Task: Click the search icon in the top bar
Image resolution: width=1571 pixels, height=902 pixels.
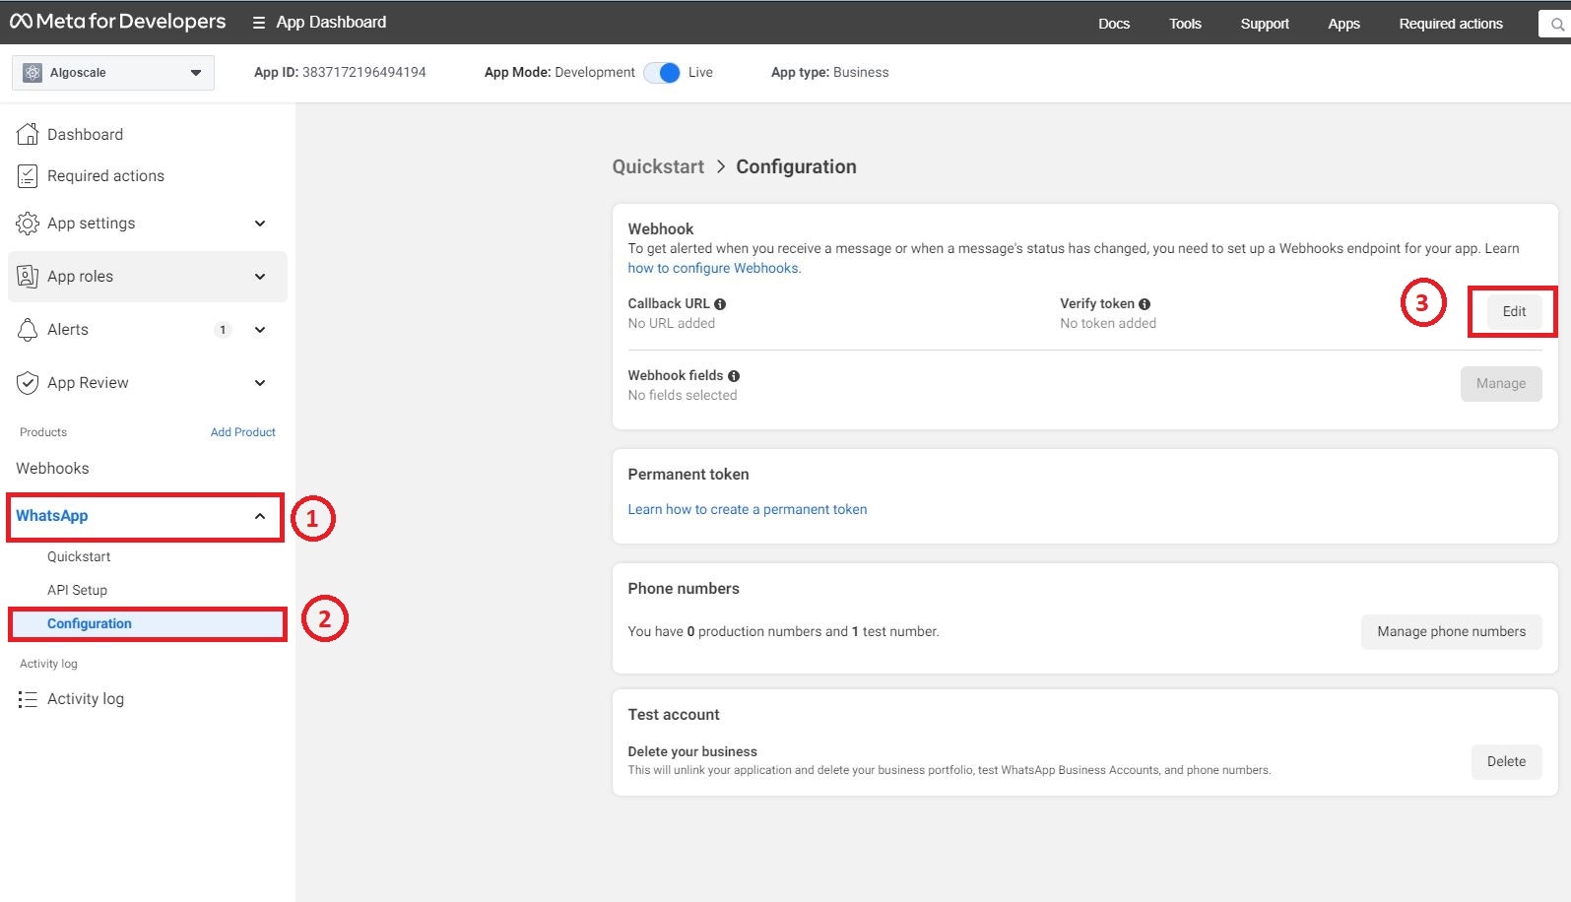Action: pyautogui.click(x=1556, y=24)
